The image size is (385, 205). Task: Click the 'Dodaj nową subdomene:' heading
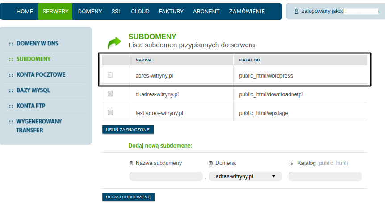[160, 146]
